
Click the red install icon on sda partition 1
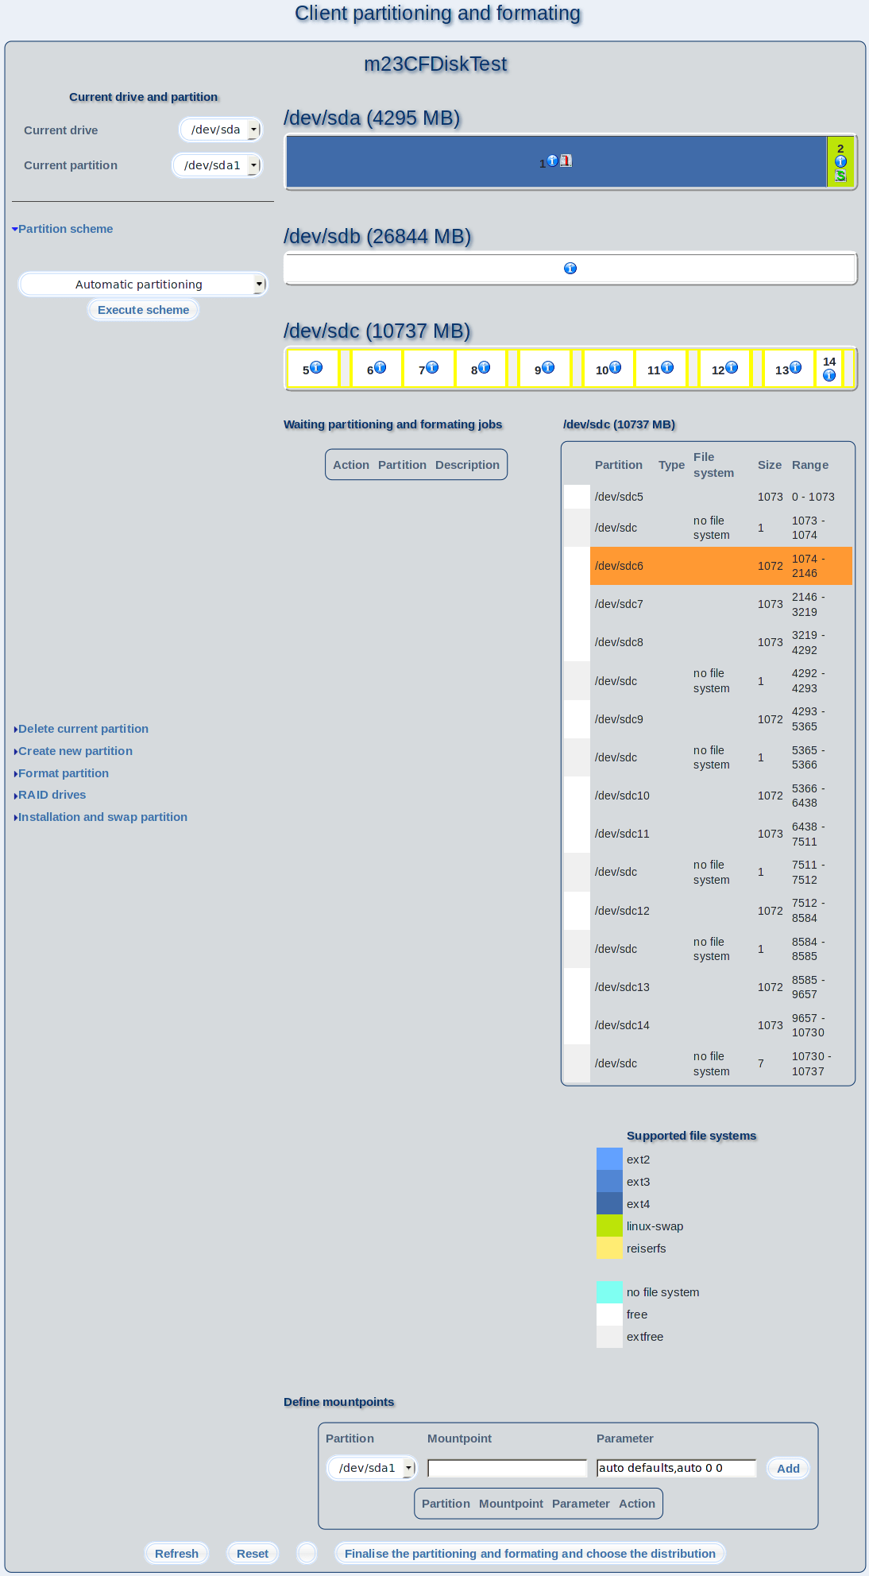pyautogui.click(x=566, y=161)
